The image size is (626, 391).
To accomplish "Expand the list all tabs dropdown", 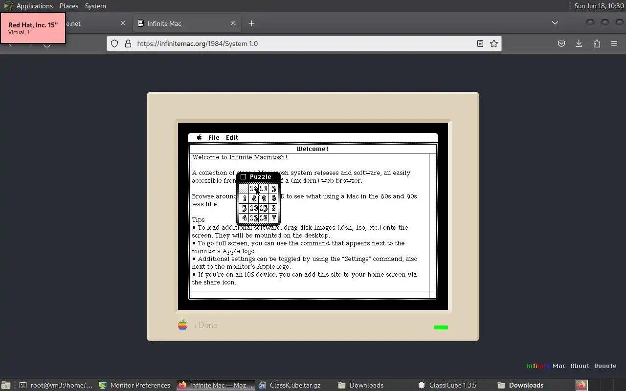I will (x=555, y=23).
